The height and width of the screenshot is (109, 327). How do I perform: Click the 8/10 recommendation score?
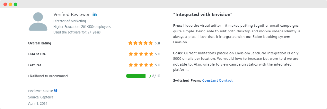point(156,76)
